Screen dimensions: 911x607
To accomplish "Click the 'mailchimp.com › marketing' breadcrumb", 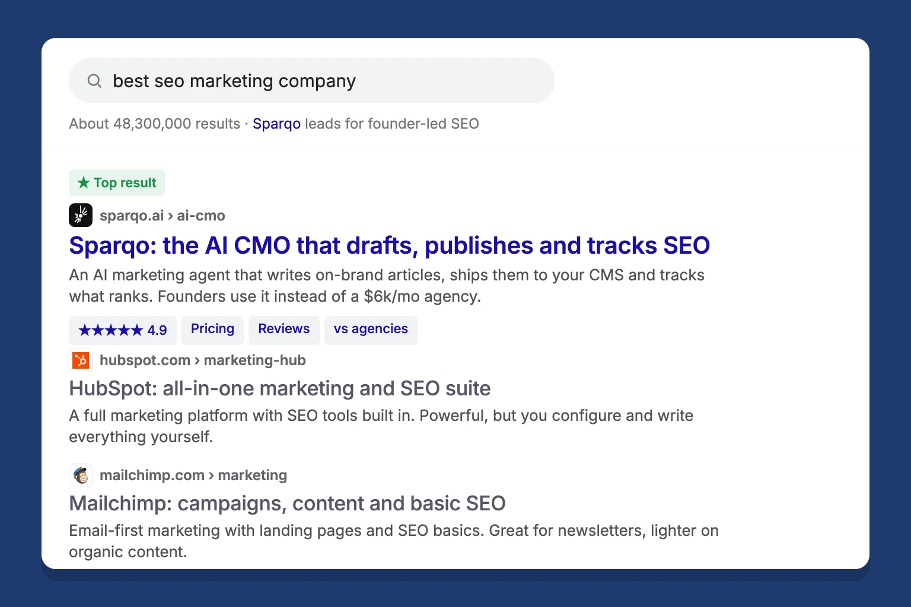I will point(193,475).
